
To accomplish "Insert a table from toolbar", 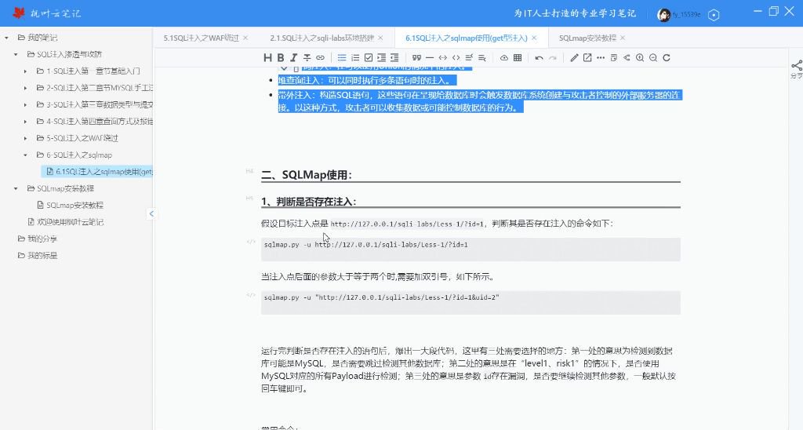I will [x=518, y=58].
